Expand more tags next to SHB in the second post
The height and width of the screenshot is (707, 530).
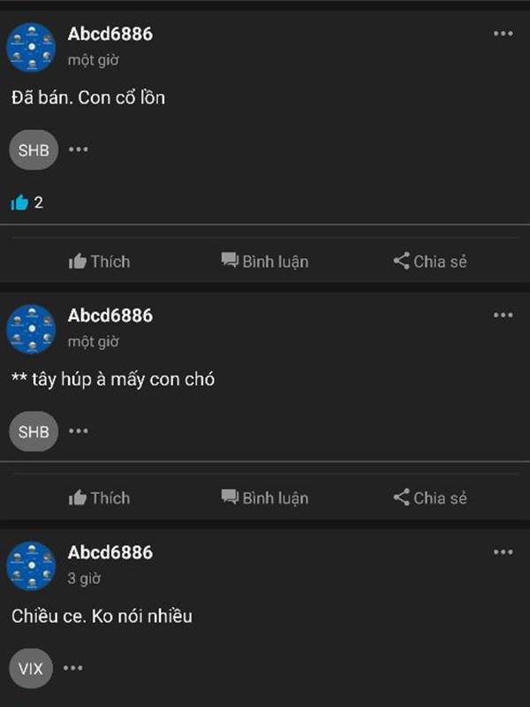79,431
